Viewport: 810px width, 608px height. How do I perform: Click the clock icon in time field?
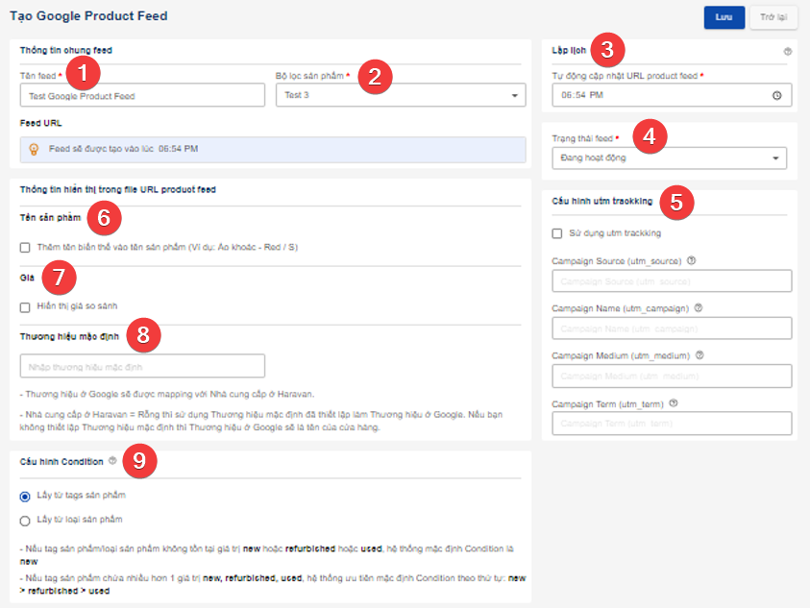point(776,95)
